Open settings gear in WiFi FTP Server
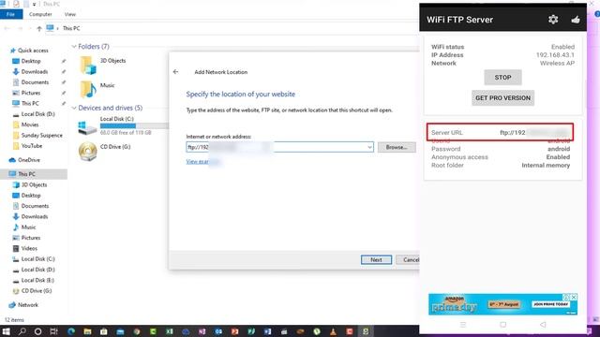The image size is (600, 337). click(553, 20)
